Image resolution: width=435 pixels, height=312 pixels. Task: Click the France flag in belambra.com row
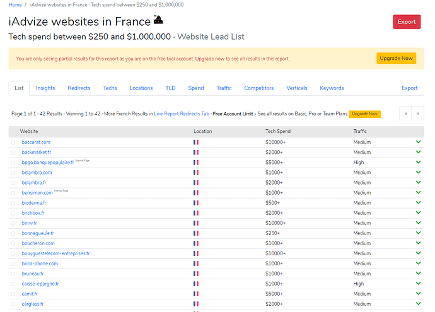[196, 173]
